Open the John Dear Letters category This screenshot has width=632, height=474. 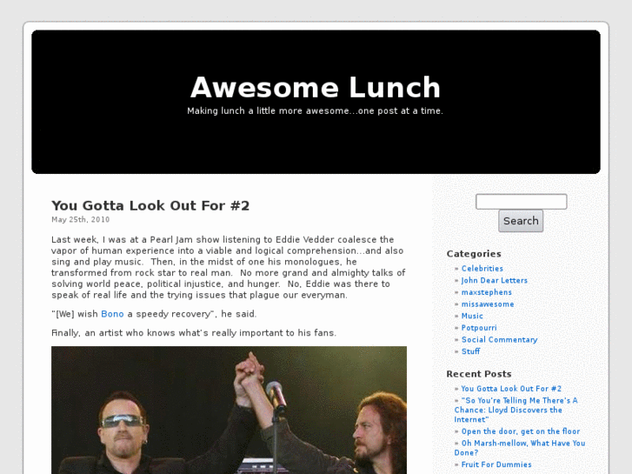point(494,280)
